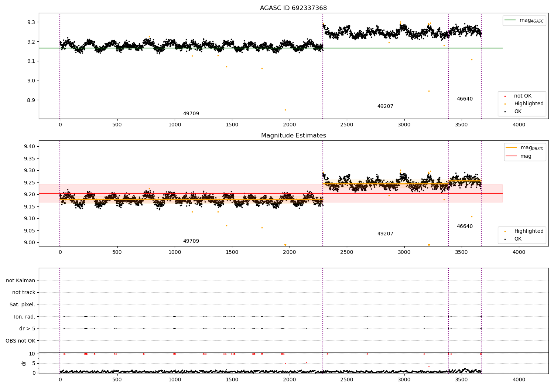554x388 pixels.
Task: Click the mag AGASC legend entry
Action: coord(524,20)
